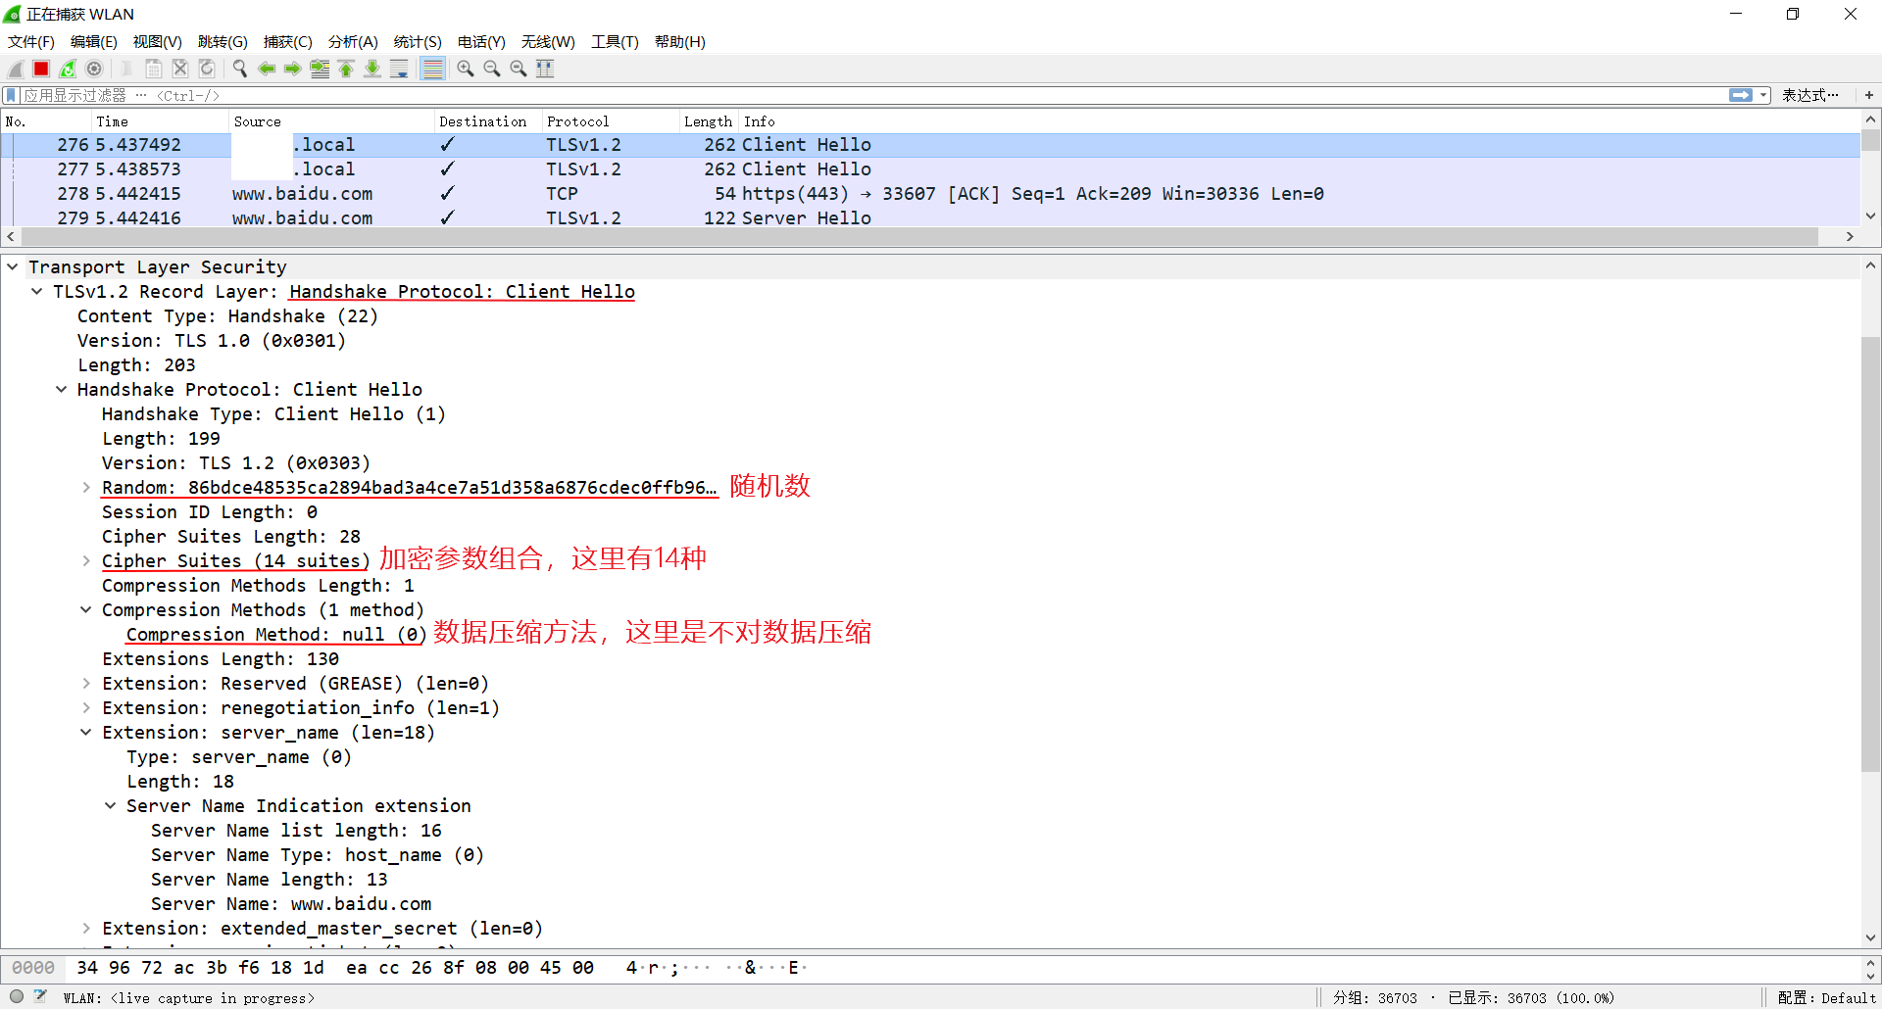Restart the current capture with the green fin
The image size is (1882, 1009).
[68, 69]
